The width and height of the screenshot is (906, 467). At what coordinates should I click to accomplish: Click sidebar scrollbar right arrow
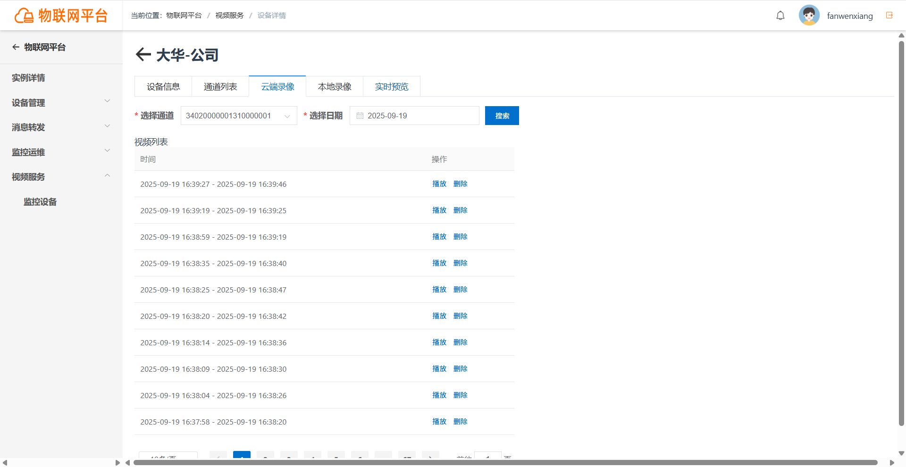pyautogui.click(x=117, y=463)
